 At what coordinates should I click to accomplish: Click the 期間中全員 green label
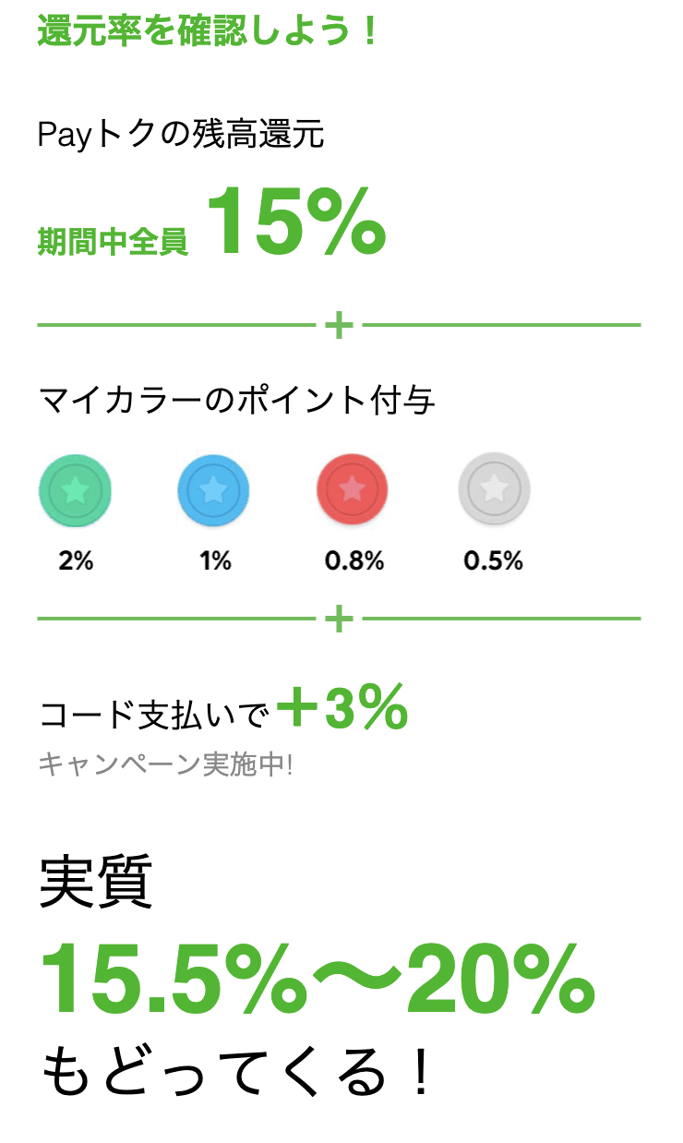click(113, 242)
